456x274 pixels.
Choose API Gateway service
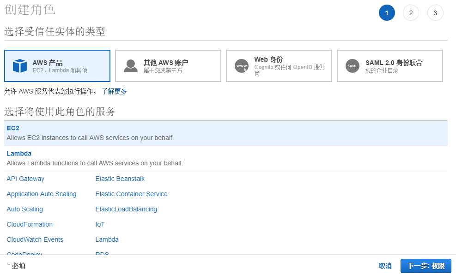(25, 179)
